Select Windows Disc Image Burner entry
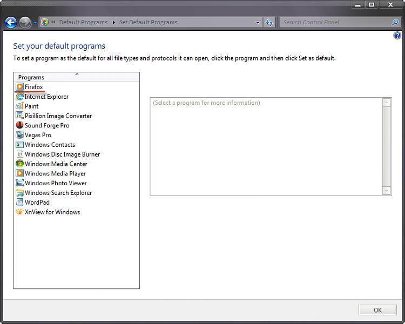 coord(62,154)
